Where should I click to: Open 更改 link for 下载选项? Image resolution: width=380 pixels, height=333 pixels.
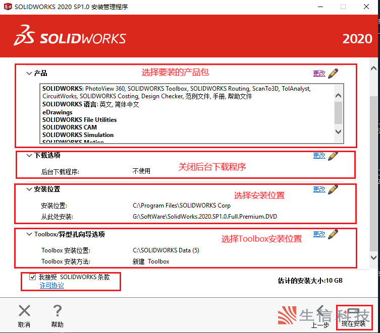point(319,156)
